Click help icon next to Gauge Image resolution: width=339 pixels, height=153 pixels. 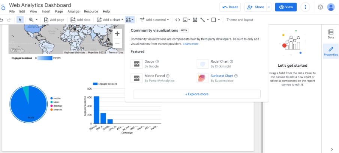point(157,61)
